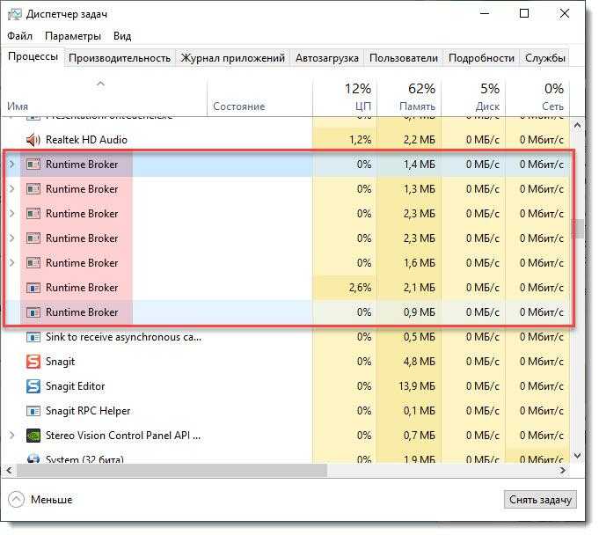The height and width of the screenshot is (535, 599).
Task: Click the icon of the Runtime Broker with 1,4 МБ
Action: [x=33, y=165]
